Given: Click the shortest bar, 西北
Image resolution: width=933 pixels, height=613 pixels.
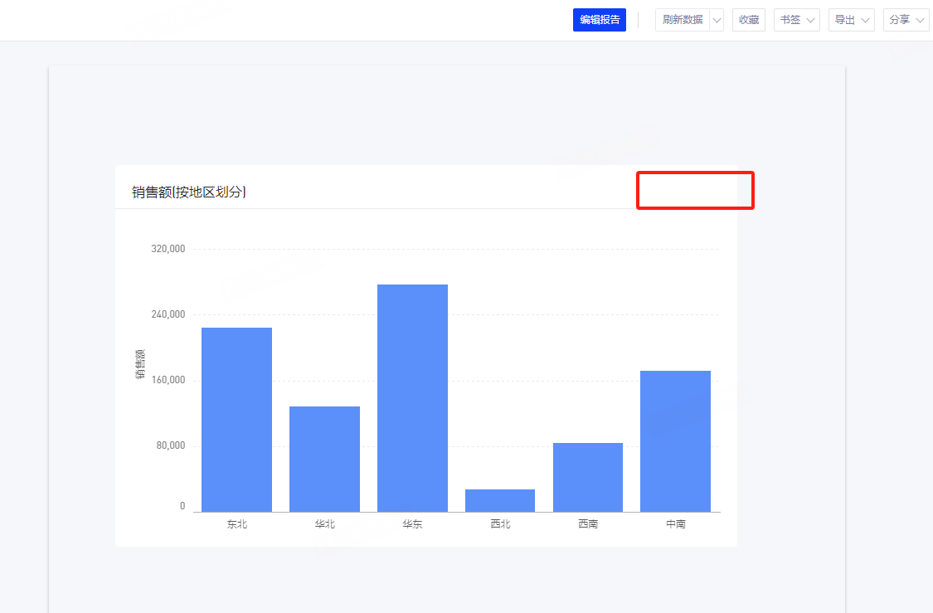Looking at the screenshot, I should (500, 500).
